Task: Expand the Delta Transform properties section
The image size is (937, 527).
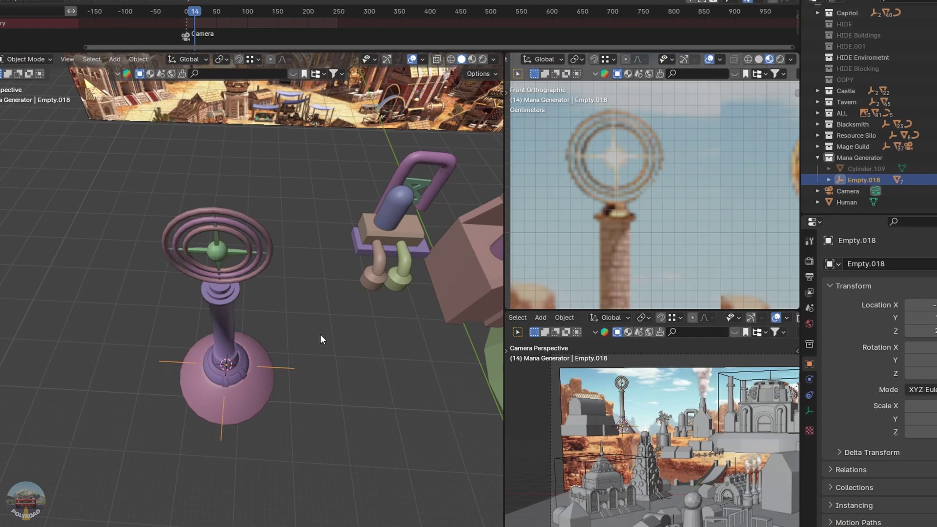Action: click(838, 452)
